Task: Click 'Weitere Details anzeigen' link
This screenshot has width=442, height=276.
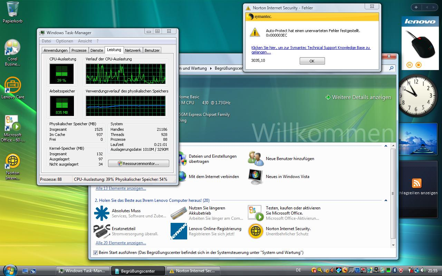Action: (358, 97)
